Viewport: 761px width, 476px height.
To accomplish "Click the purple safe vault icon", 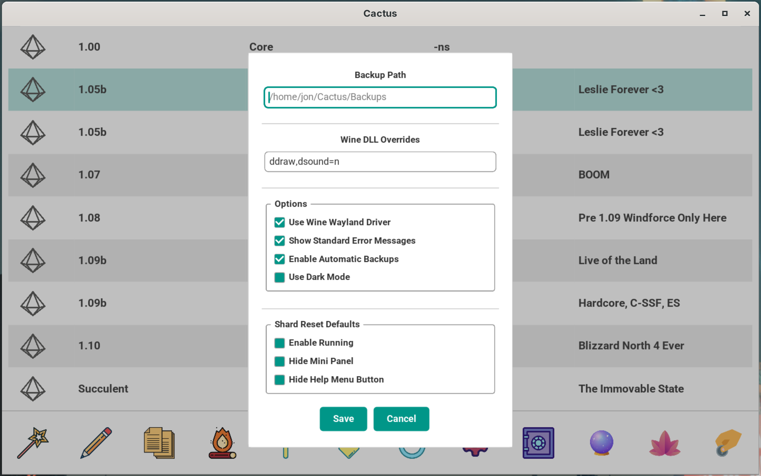I will coord(538,443).
